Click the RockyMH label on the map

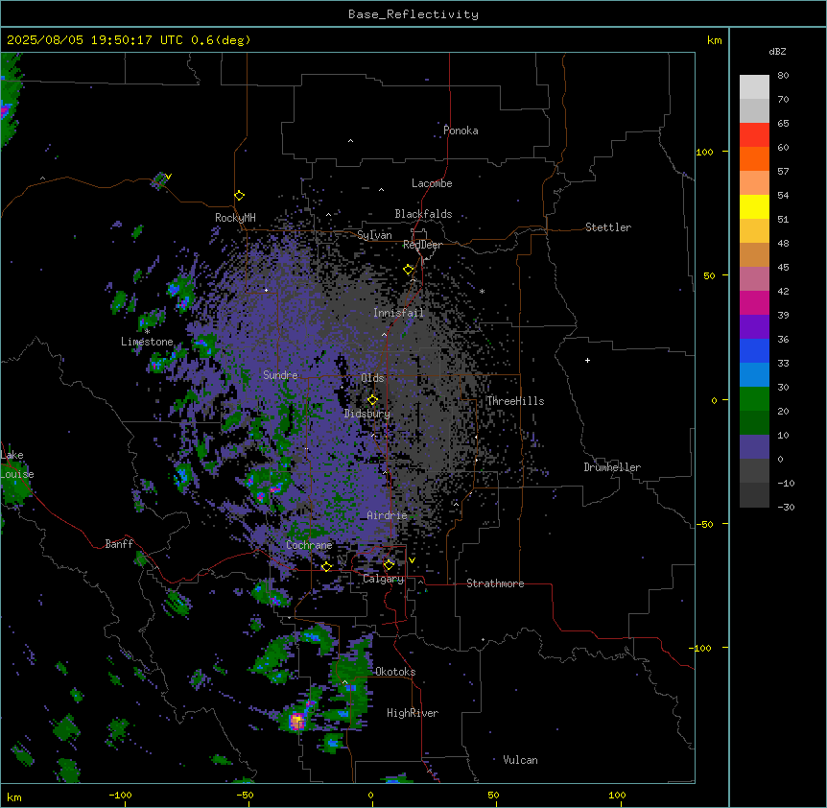tap(235, 218)
